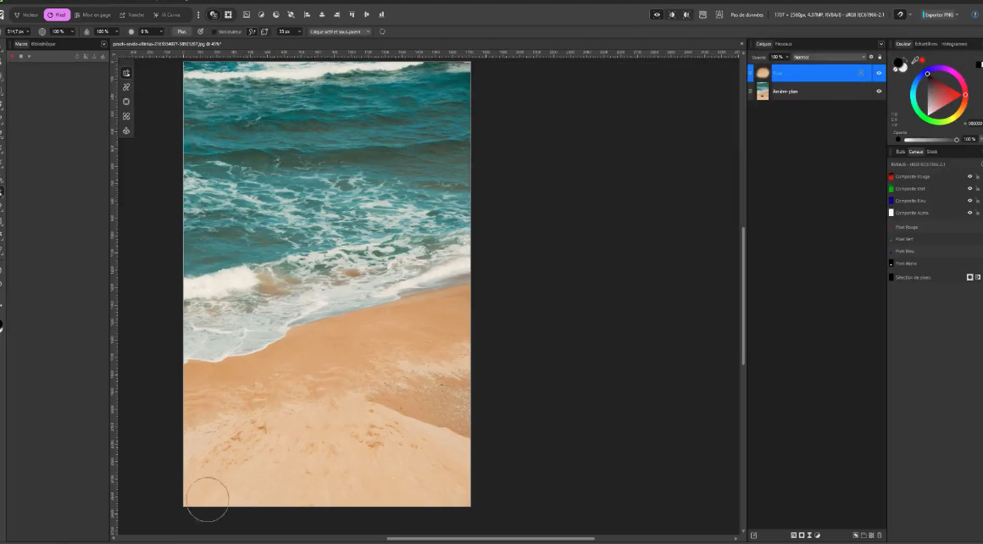Screen dimensions: 983x544
Task: Select the Arrière-plan layer thumbnail
Action: (x=763, y=92)
